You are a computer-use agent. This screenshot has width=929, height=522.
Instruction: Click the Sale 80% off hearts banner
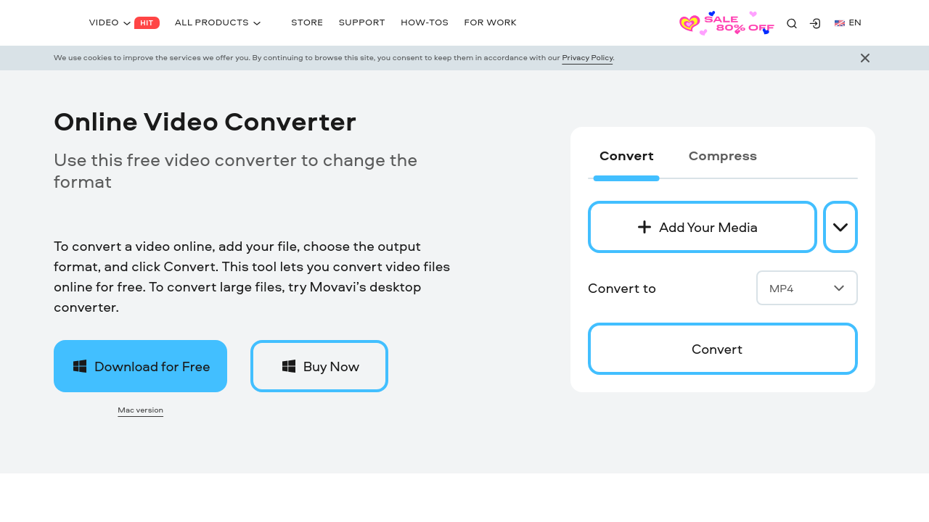tap(727, 23)
